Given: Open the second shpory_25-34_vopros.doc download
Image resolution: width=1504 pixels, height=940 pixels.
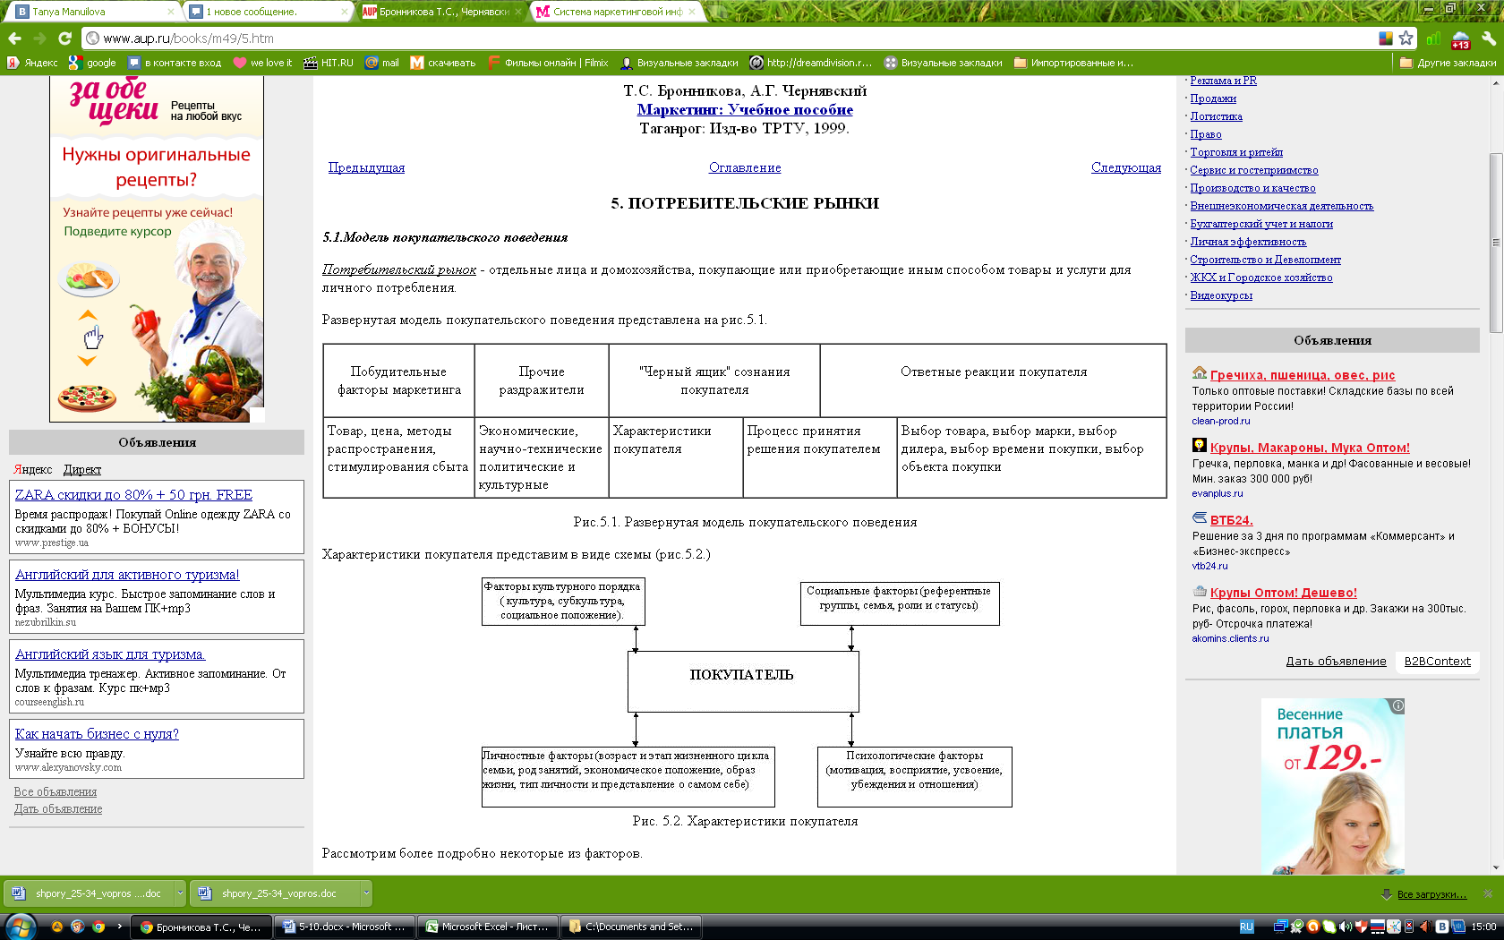Looking at the screenshot, I should (x=275, y=893).
